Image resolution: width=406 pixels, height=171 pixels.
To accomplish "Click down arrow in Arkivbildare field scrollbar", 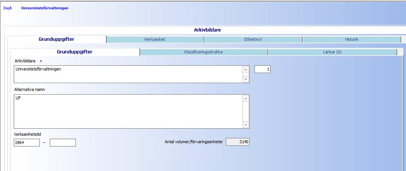I will coord(246,79).
